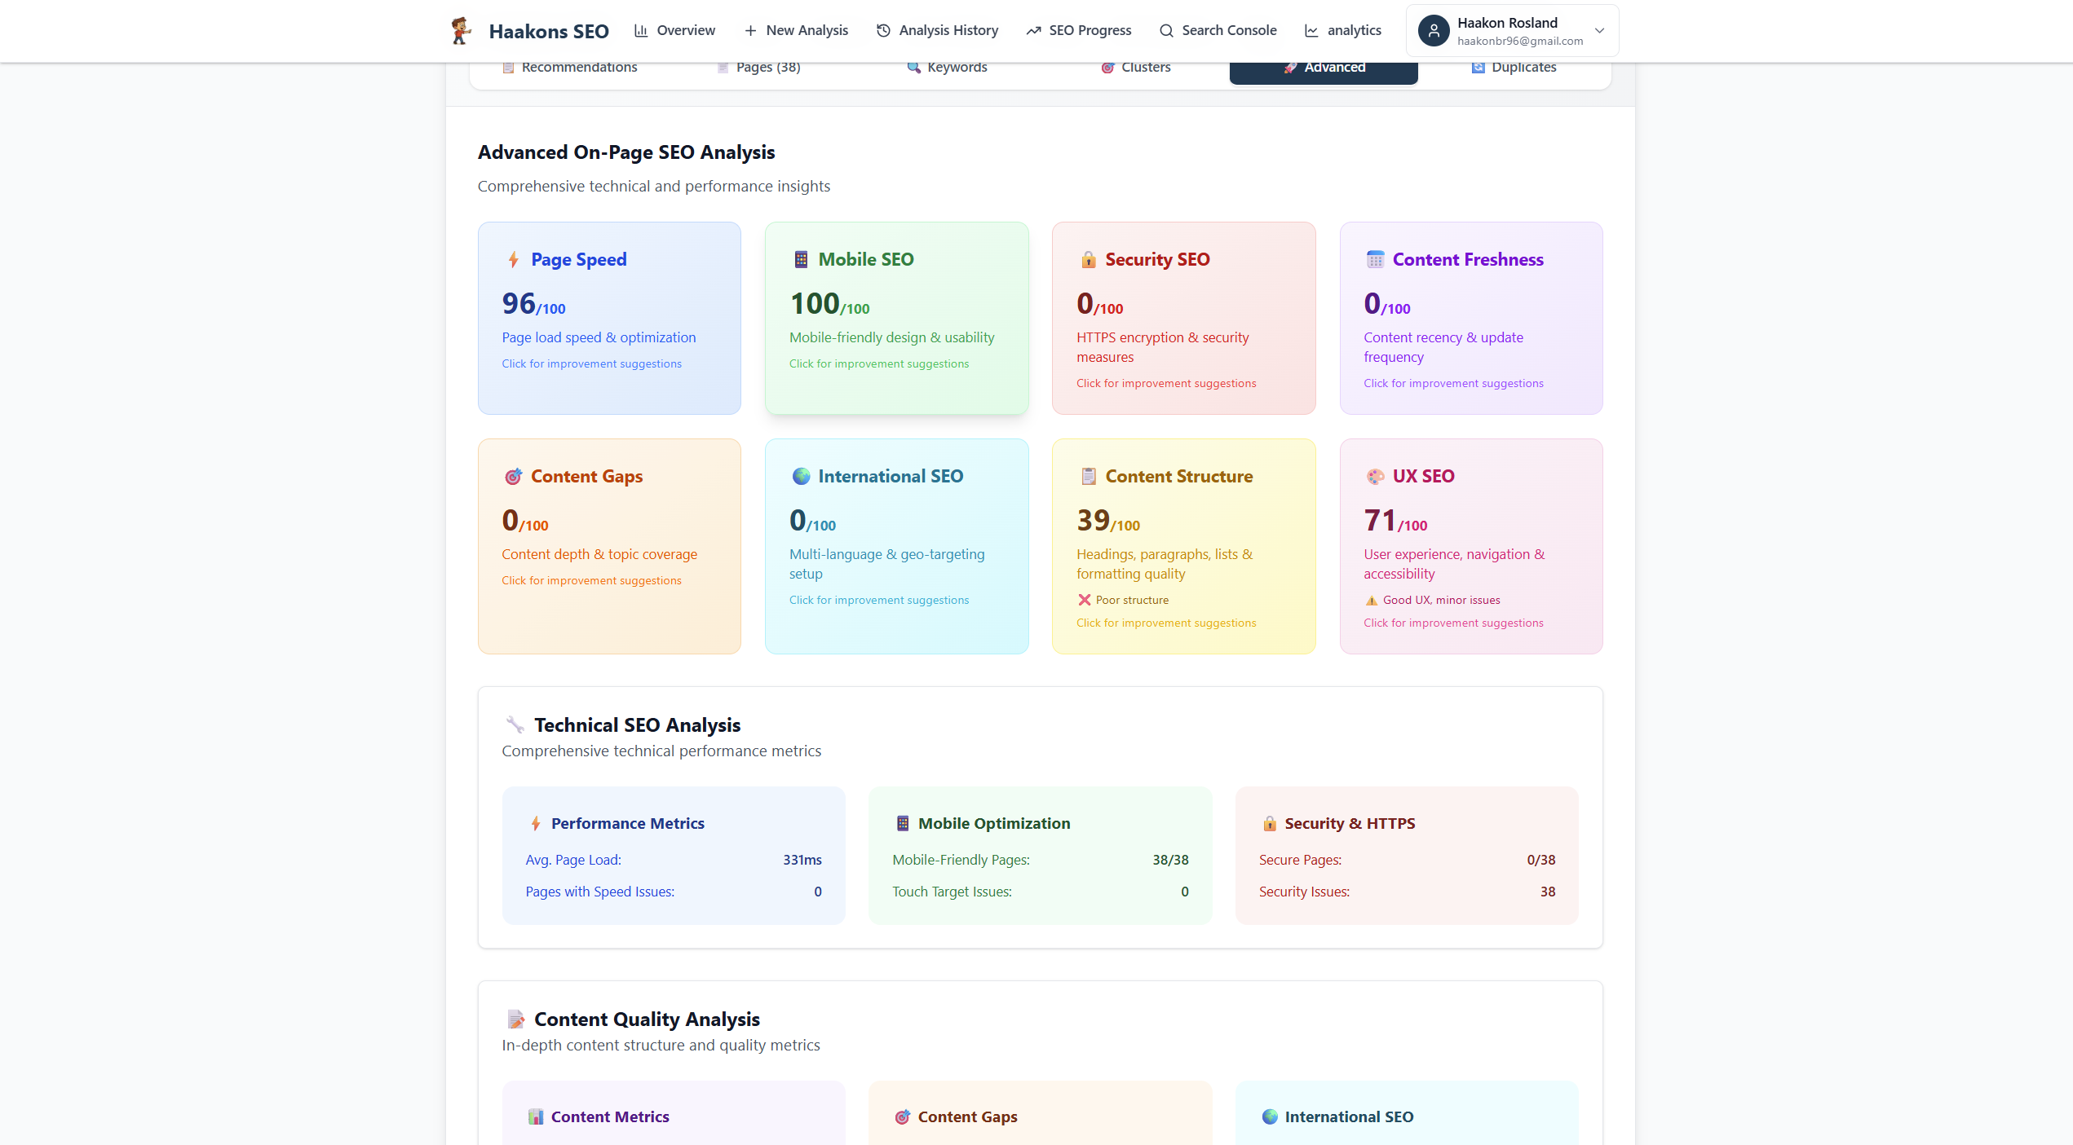The image size is (2073, 1145).
Task: Click the Haakons SEO mascot logo icon
Action: coord(461,30)
